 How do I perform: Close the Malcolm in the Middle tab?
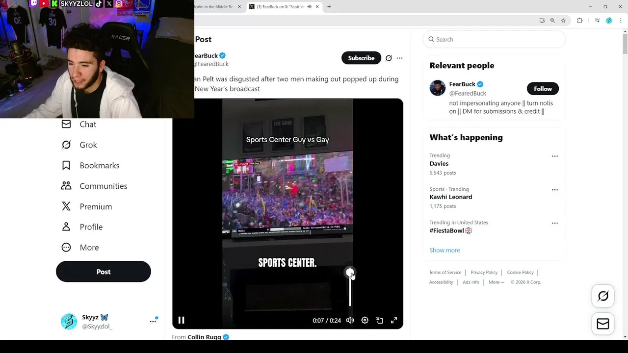tap(239, 6)
